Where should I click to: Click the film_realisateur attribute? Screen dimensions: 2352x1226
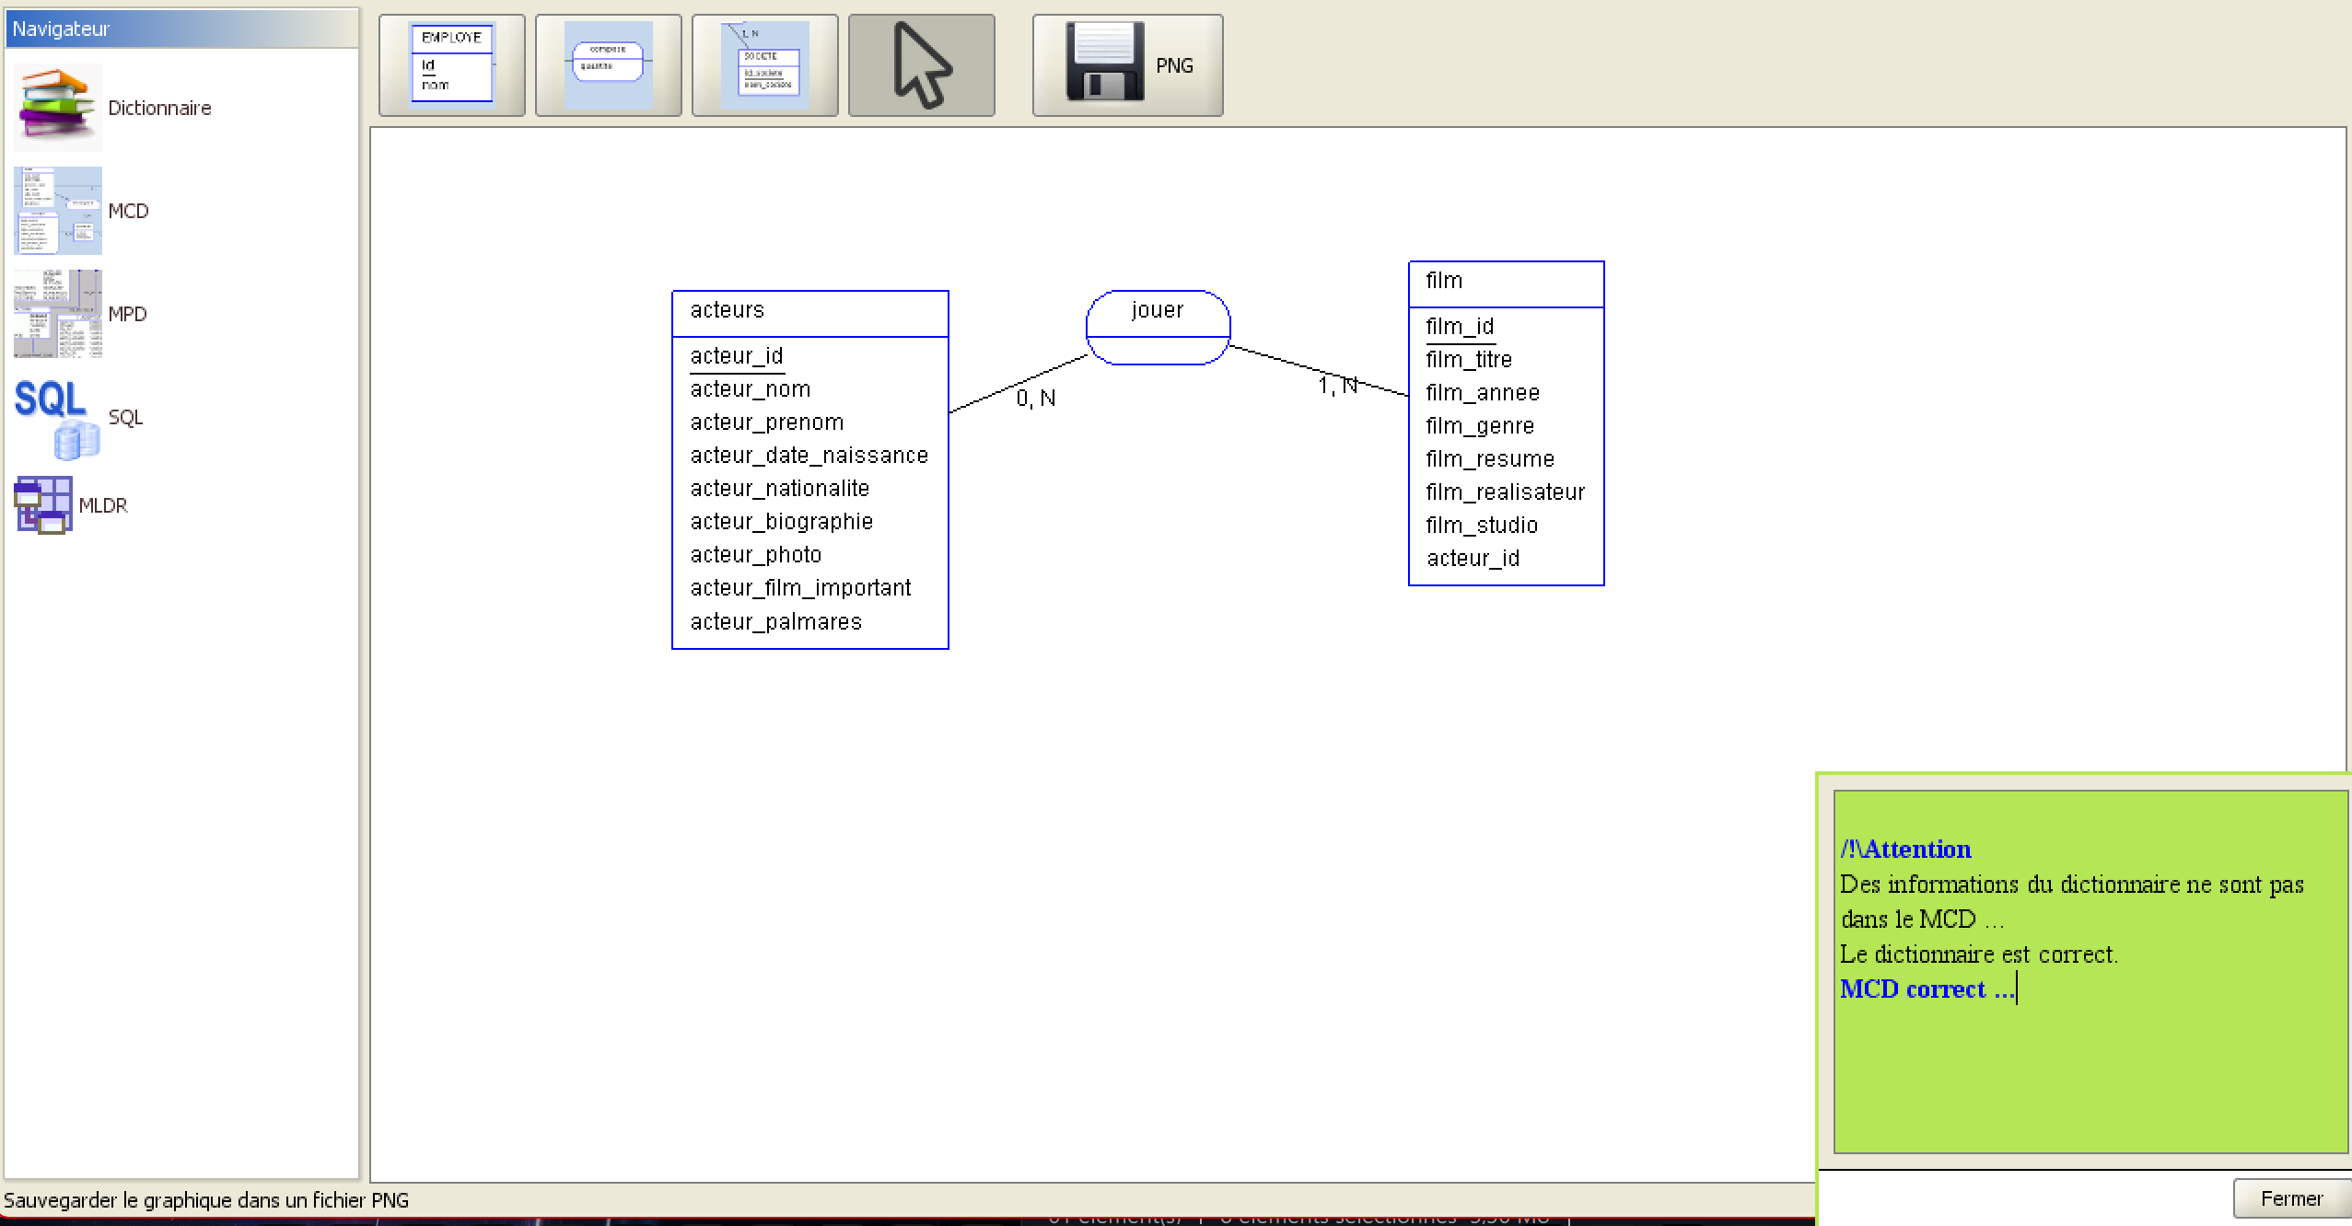coord(1506,492)
